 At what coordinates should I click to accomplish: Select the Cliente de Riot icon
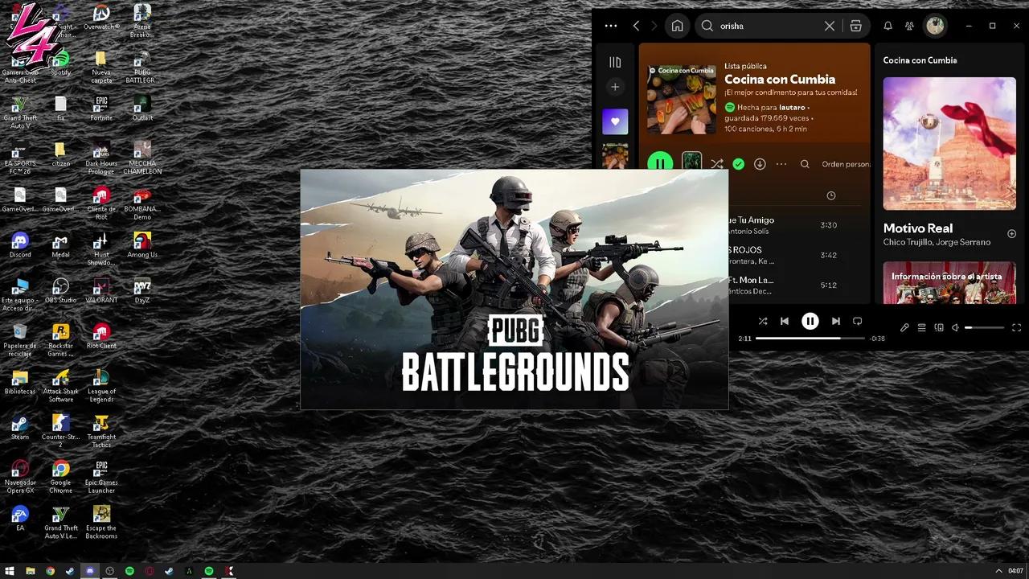(x=101, y=204)
